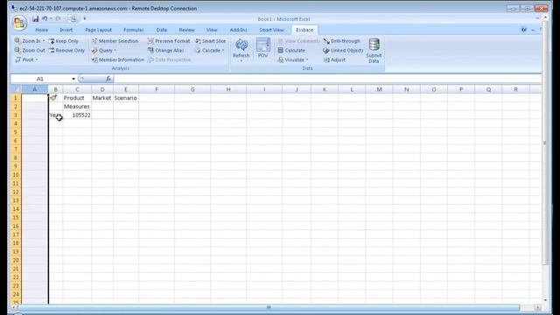Select row 3 header

click(16, 115)
